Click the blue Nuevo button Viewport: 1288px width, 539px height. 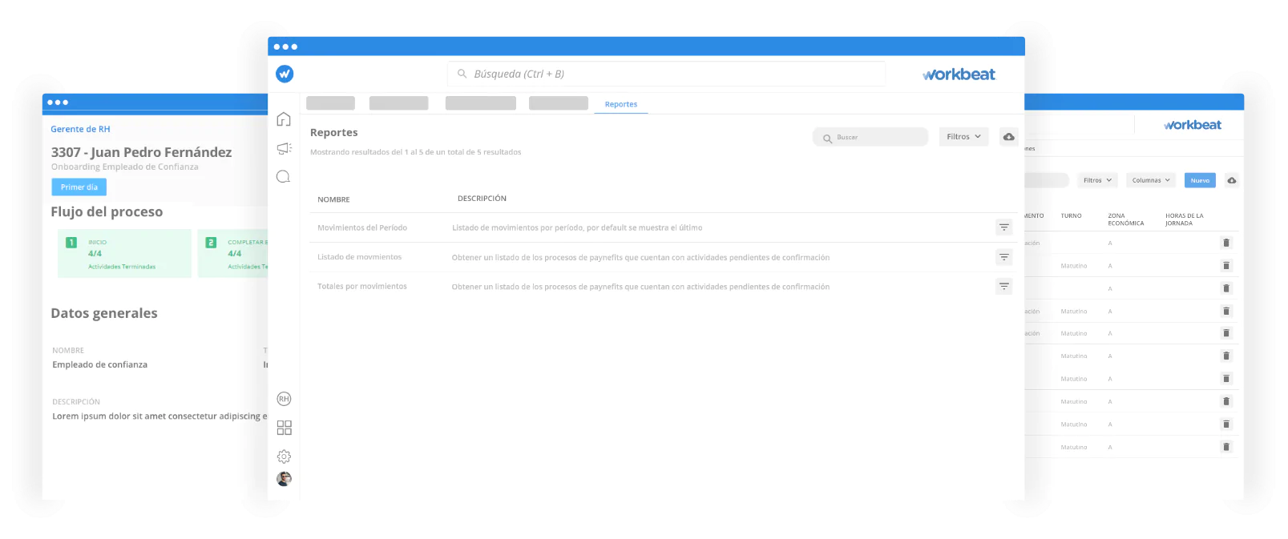pos(1200,180)
